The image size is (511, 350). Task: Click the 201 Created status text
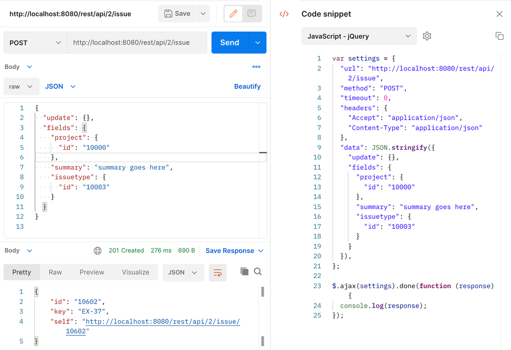126,251
